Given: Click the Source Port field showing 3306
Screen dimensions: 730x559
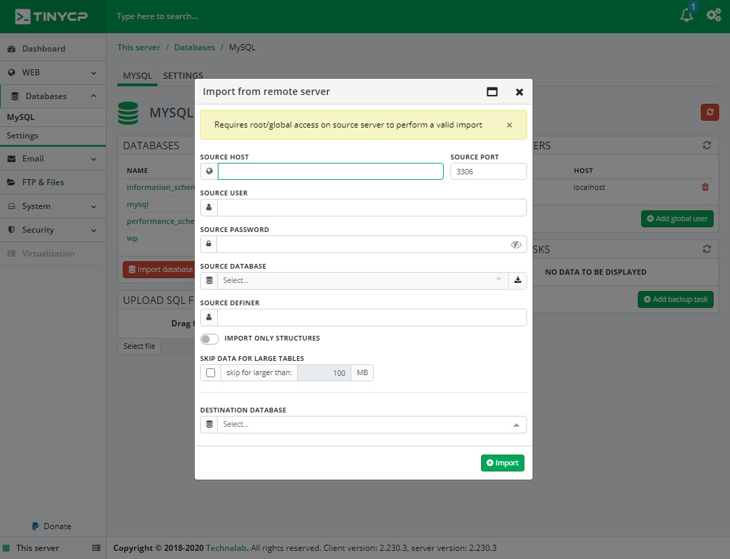Looking at the screenshot, I should 488,171.
